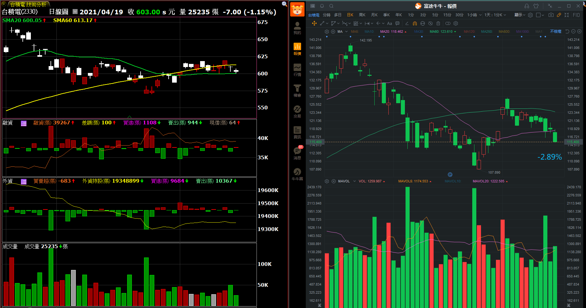This screenshot has width=586, height=308.
Task: Click the camera screenshot icon
Action: click(x=551, y=15)
